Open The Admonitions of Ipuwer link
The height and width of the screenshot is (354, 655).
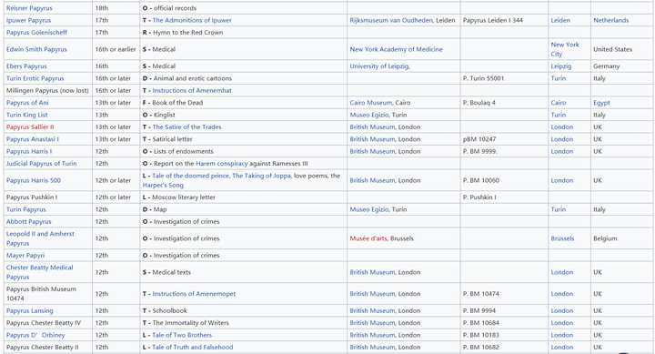pyautogui.click(x=192, y=20)
